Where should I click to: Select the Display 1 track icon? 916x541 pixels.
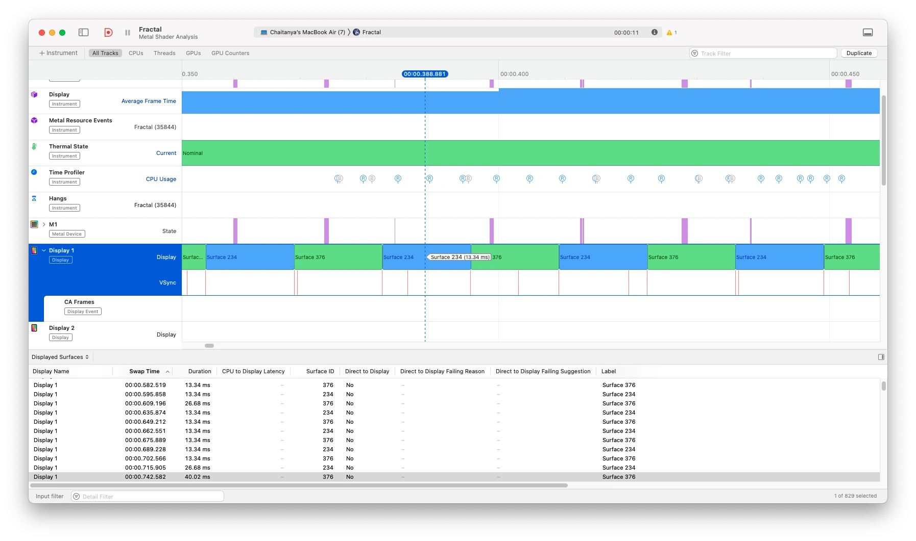(34, 250)
